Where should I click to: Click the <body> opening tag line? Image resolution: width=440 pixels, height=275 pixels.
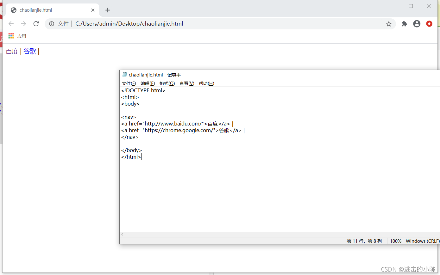pyautogui.click(x=130, y=104)
